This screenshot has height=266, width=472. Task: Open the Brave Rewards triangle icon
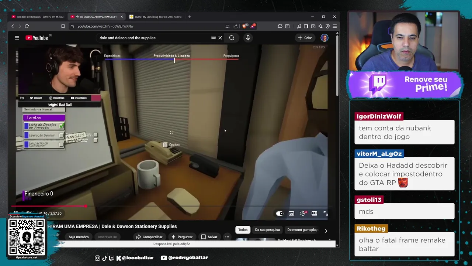click(x=253, y=26)
